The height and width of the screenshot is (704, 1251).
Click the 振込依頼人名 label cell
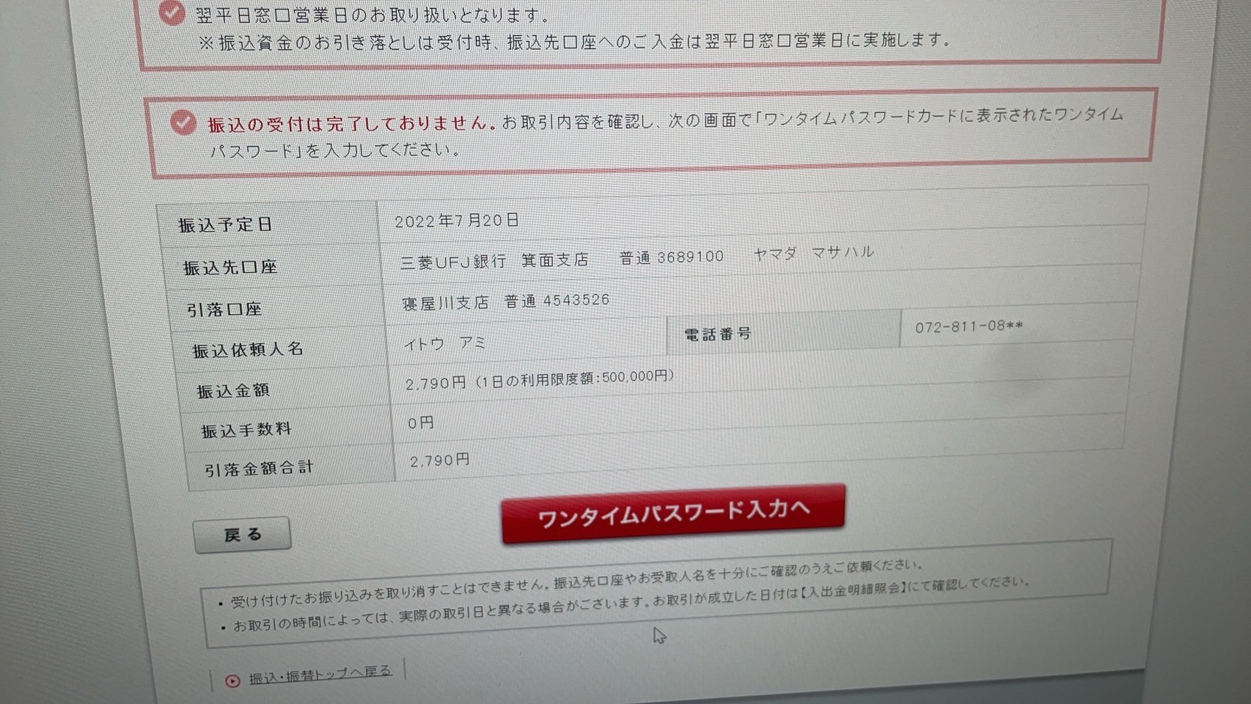tap(281, 349)
